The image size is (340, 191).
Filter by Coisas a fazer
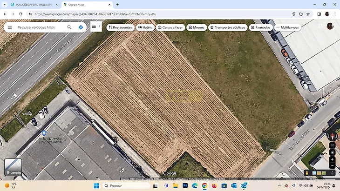(x=170, y=27)
